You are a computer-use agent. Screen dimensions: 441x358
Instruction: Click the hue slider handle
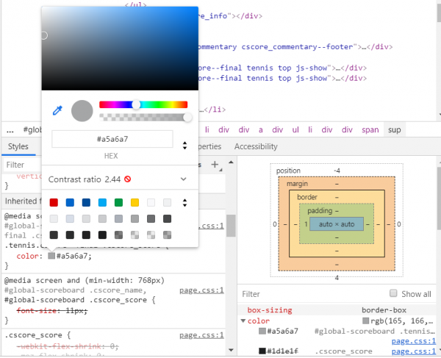136,104
